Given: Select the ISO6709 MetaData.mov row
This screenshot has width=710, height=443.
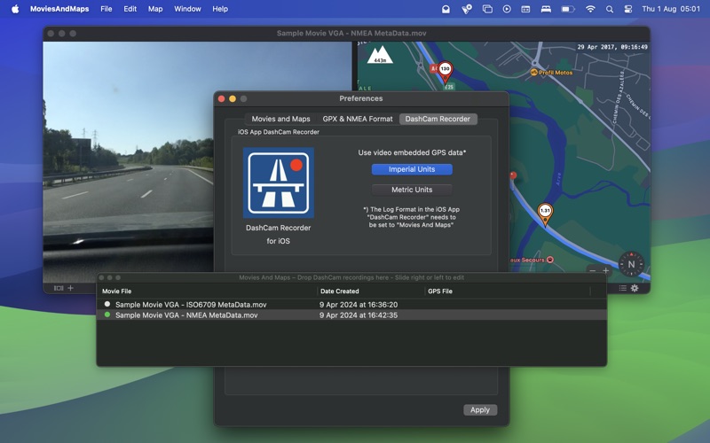Looking at the screenshot, I should point(351,304).
